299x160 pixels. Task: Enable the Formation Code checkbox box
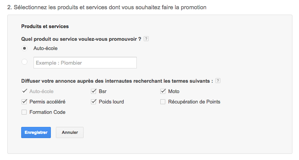point(24,112)
